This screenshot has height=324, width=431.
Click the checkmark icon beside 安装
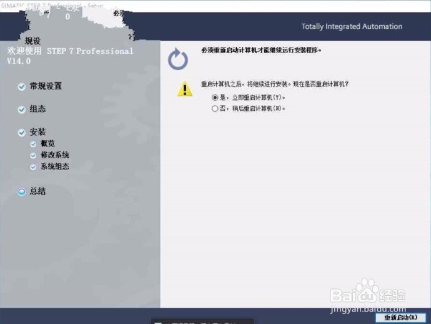click(x=22, y=133)
